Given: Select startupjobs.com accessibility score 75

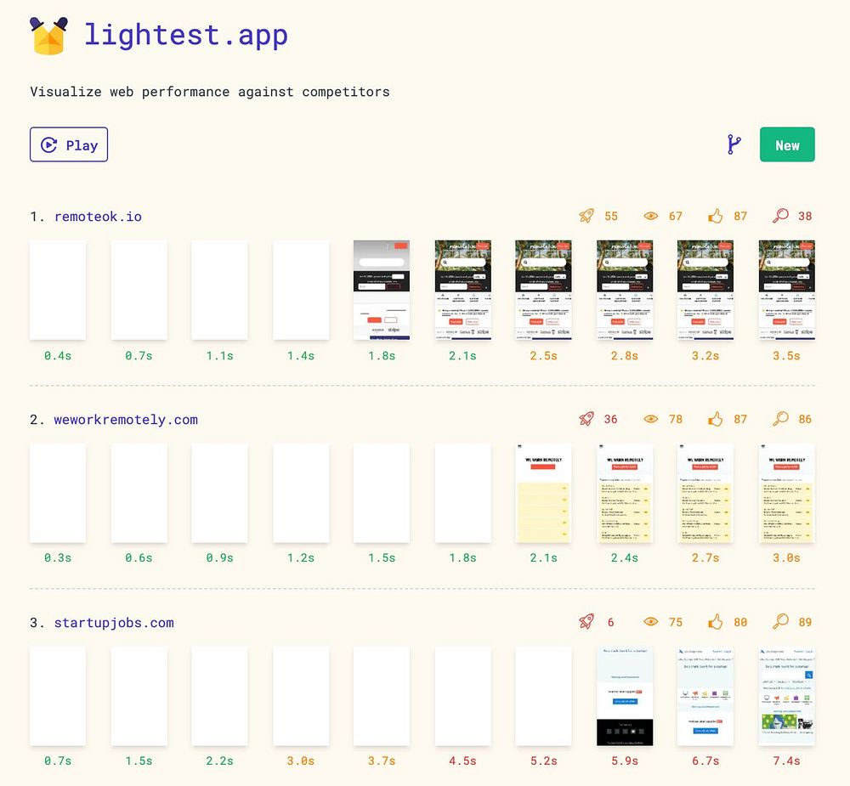Looking at the screenshot, I should tap(676, 622).
